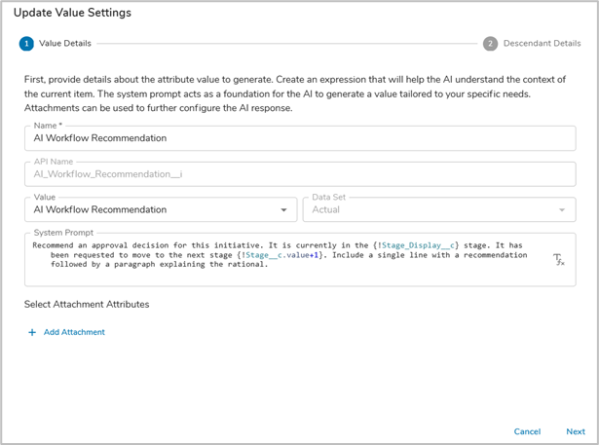The height and width of the screenshot is (445, 599).
Task: Expand the Data Set dropdown arrow
Action: 562,210
